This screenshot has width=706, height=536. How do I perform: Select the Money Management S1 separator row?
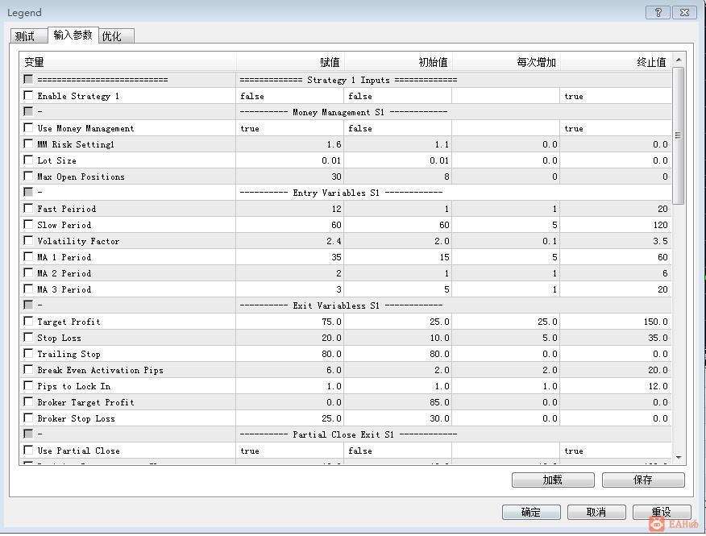click(346, 112)
